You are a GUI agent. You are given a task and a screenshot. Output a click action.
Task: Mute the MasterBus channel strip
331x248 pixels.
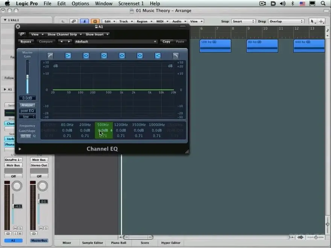click(41, 228)
